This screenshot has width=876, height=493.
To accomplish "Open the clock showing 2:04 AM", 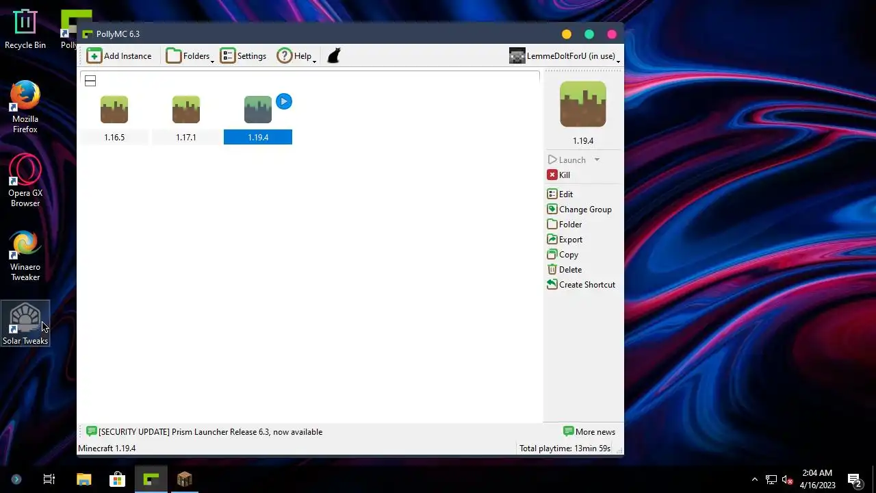I will pos(817,479).
